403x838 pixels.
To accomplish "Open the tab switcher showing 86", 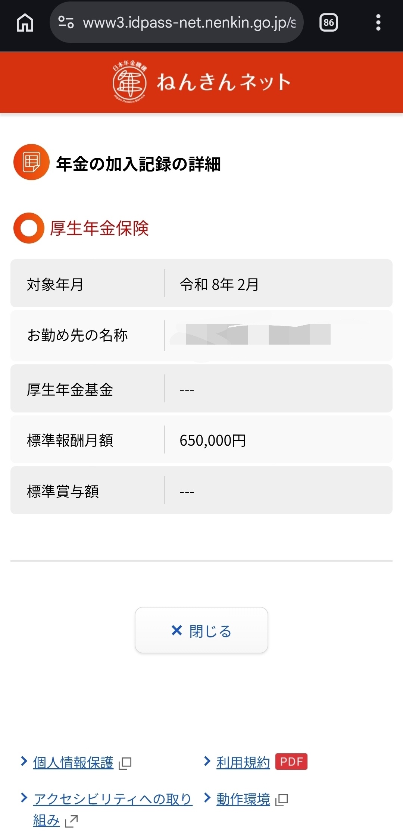I will point(328,23).
